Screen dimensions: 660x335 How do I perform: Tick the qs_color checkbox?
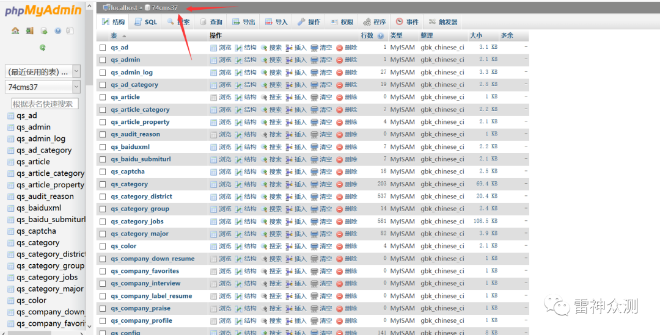point(103,247)
